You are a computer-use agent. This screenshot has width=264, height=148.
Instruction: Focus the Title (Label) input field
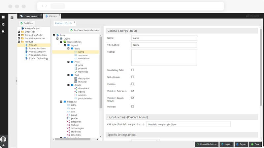164,45
